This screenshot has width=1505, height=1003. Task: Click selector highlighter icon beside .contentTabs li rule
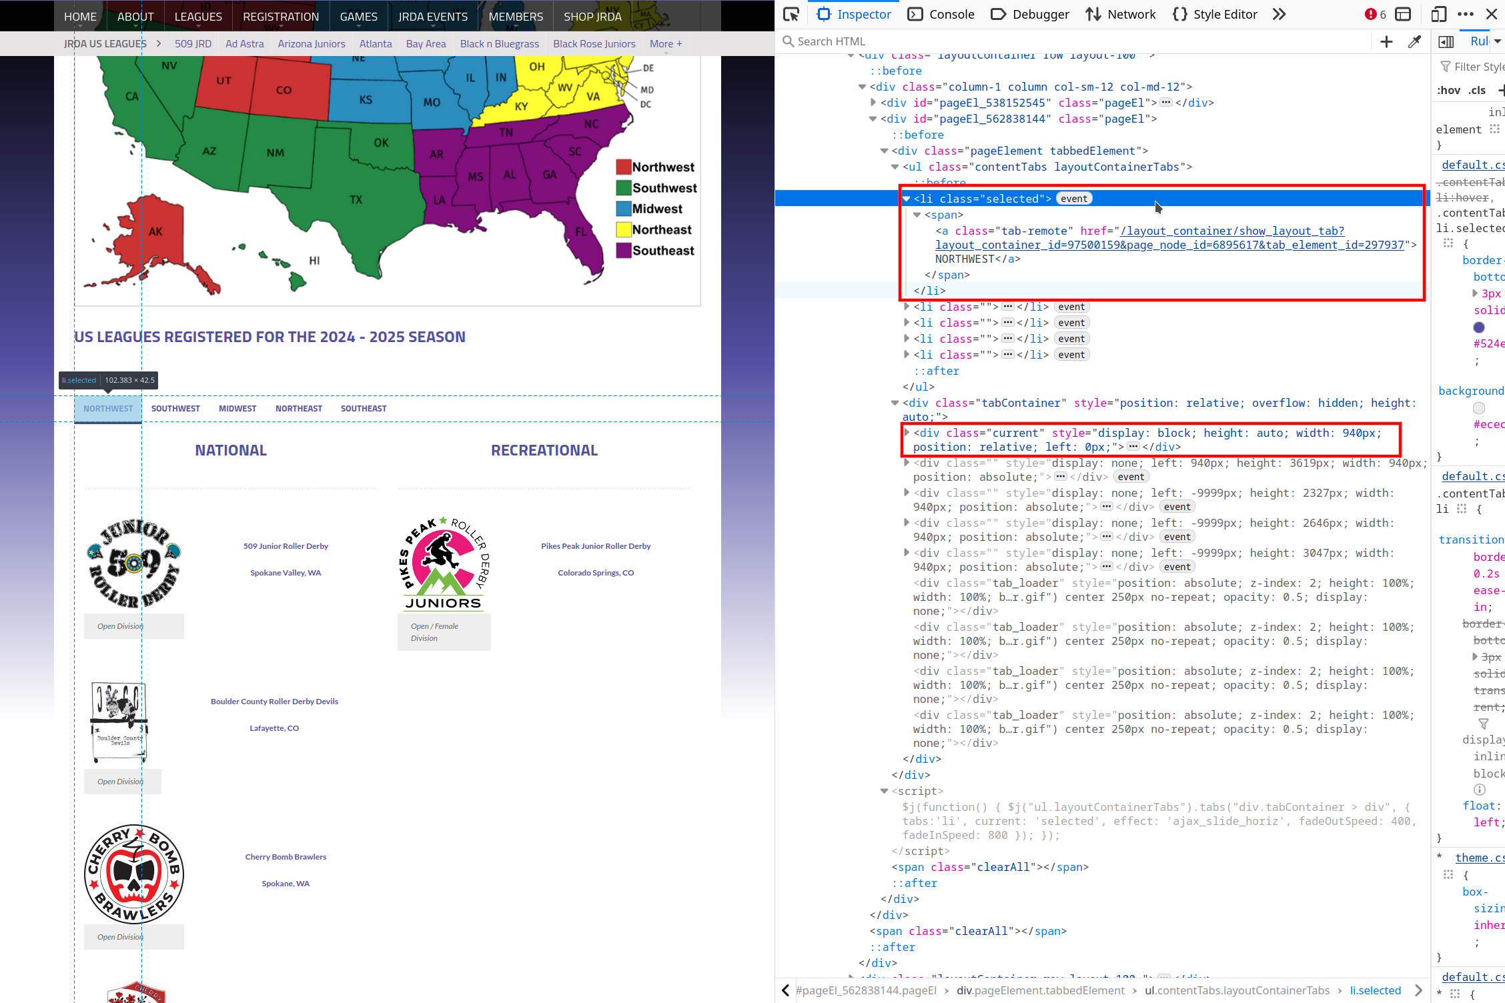pyautogui.click(x=1462, y=509)
